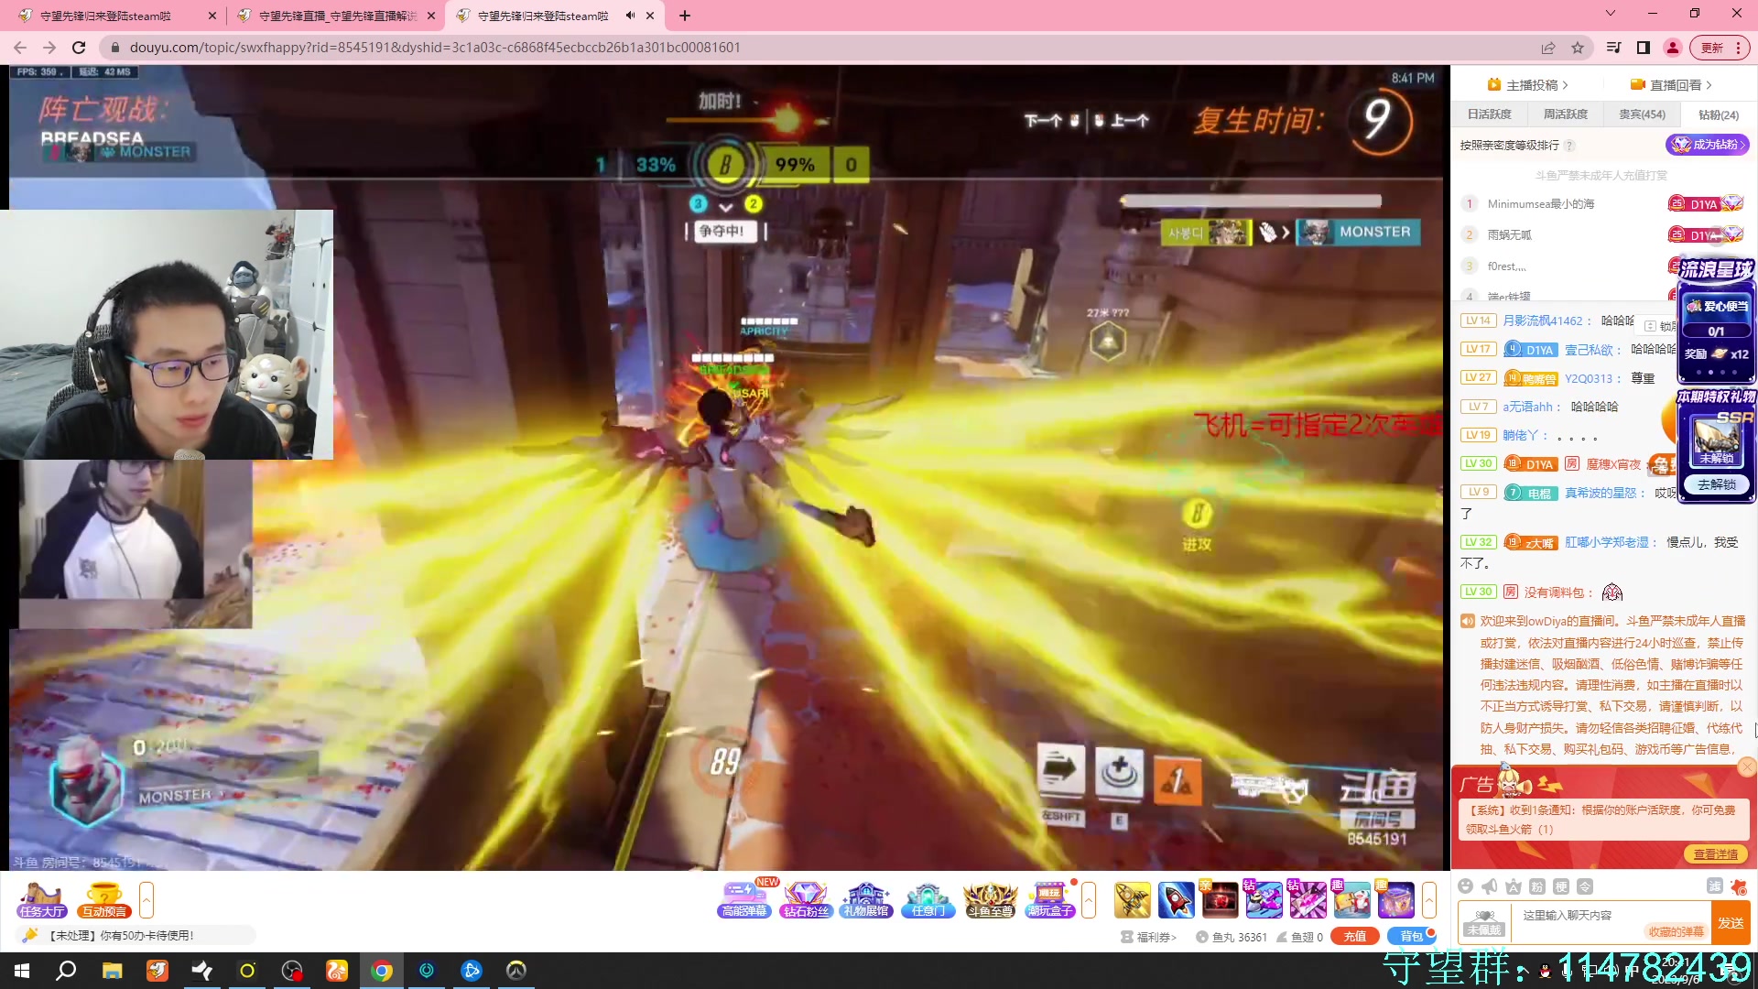1758x989 pixels.
Task: Switch to the 钻粉(24) tab
Action: [1719, 114]
